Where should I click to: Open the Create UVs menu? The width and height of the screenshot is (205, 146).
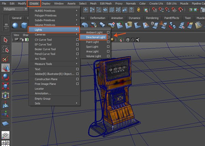pyautogui.click(x=156, y=3)
